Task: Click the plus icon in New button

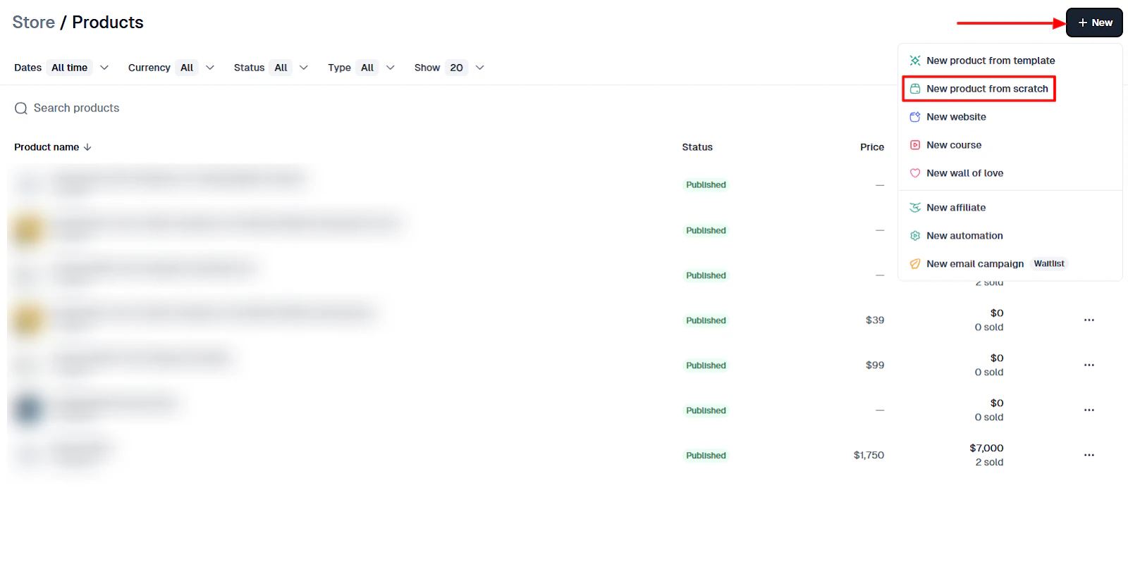Action: pyautogui.click(x=1083, y=23)
